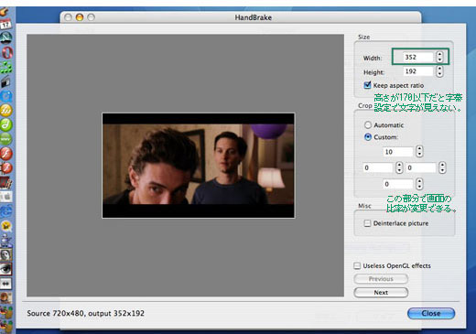Click the Internet Explorer dock icon
Image resolution: width=476 pixels, height=334 pixels.
(6, 211)
